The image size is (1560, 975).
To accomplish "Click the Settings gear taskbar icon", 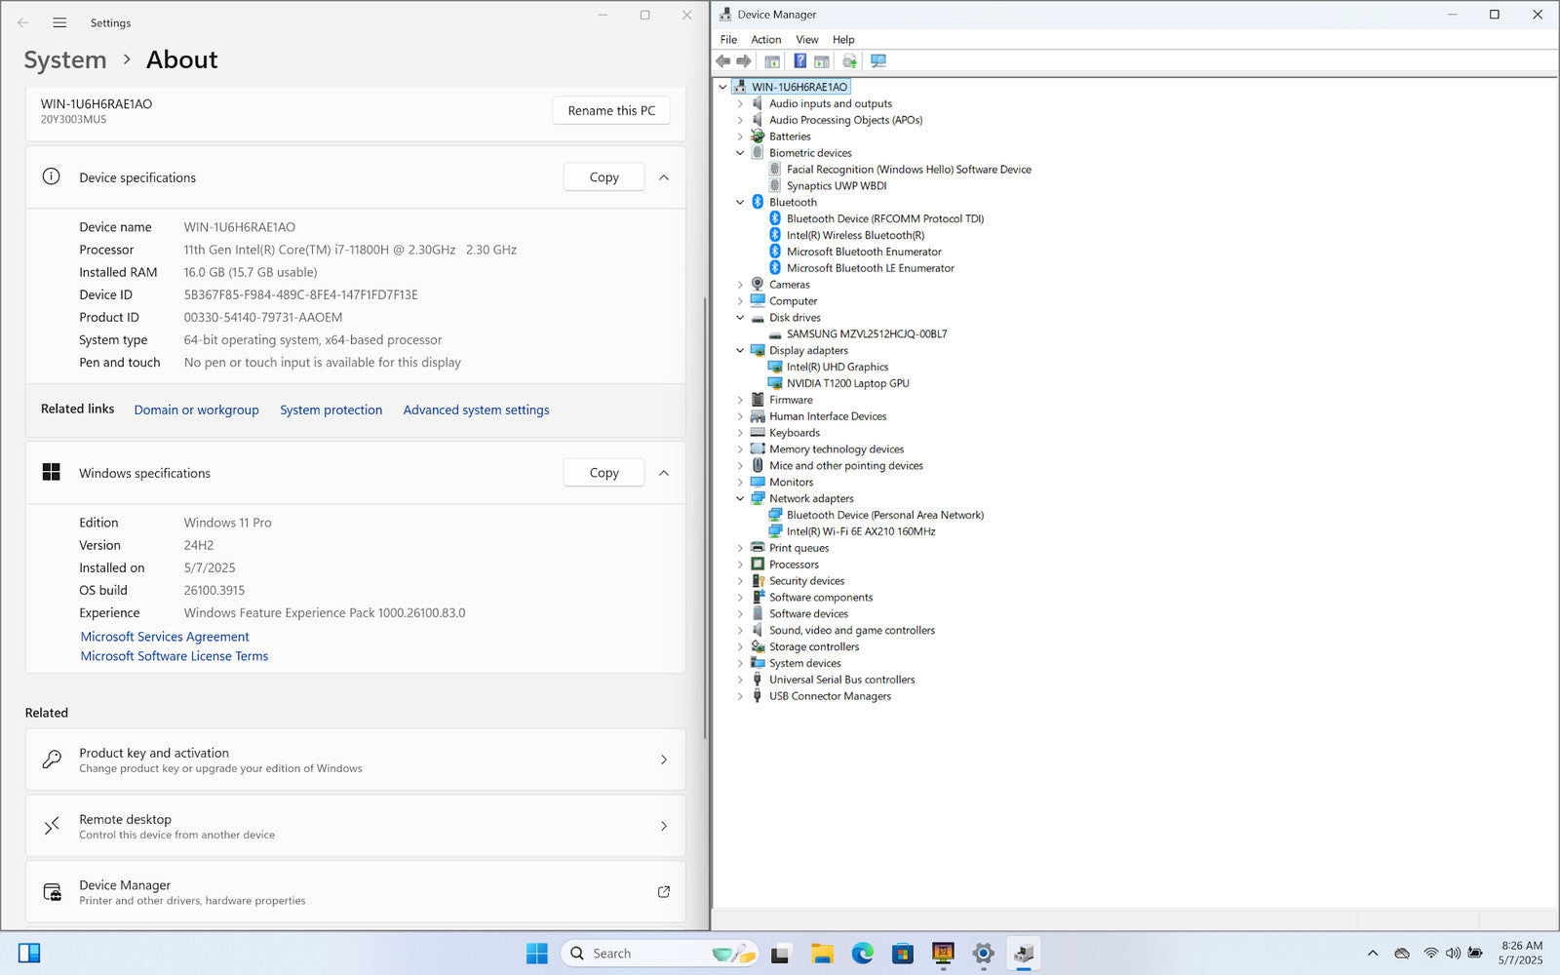I will point(983,954).
